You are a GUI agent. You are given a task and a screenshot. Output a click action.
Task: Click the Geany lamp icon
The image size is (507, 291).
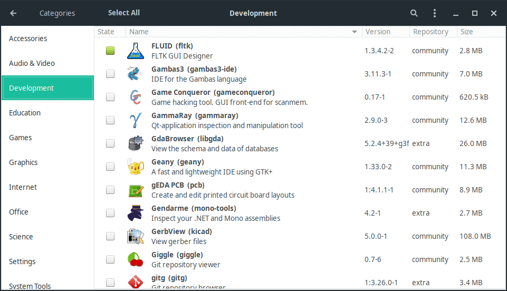136,167
